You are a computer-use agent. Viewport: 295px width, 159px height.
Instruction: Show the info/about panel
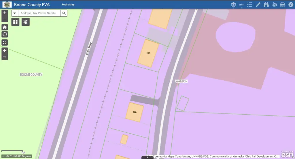(x=290, y=5)
